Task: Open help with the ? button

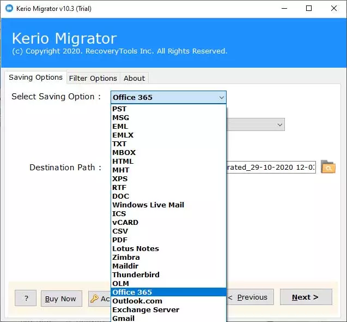Action: [x=26, y=299]
